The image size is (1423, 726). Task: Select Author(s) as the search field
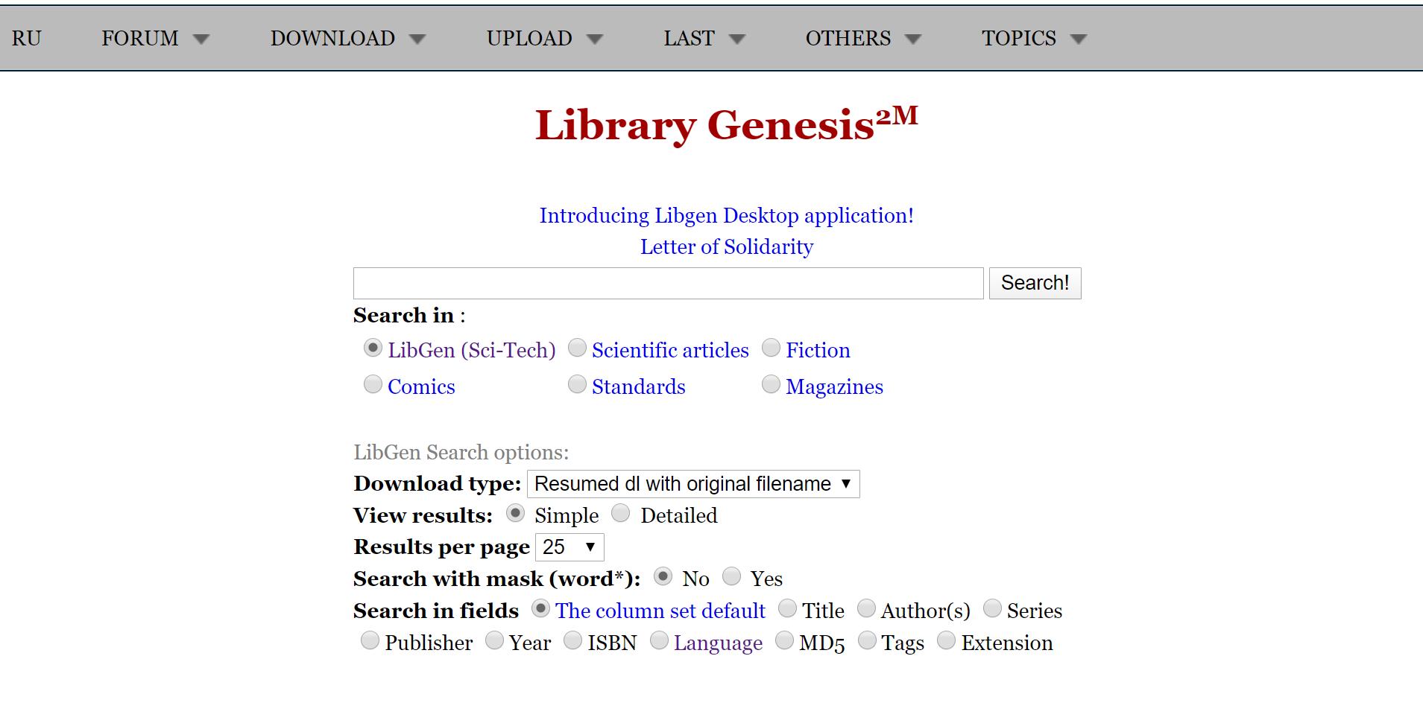[866, 608]
